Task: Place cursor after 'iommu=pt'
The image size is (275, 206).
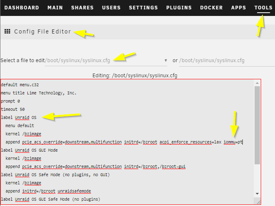Action: coord(242,142)
